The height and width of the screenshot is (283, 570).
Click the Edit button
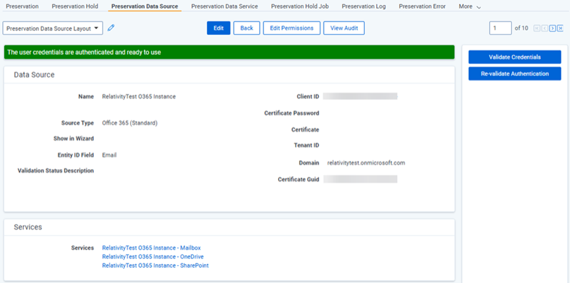[218, 28]
